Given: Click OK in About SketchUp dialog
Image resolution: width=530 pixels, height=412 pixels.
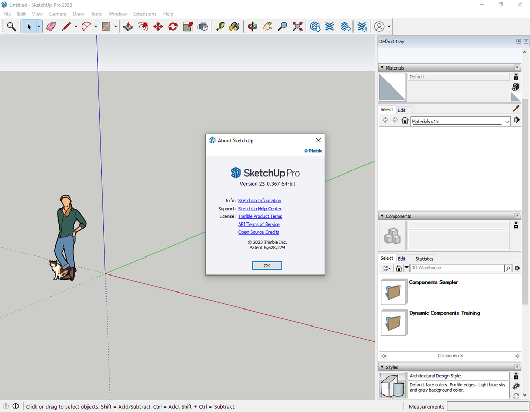Looking at the screenshot, I should click(x=267, y=266).
